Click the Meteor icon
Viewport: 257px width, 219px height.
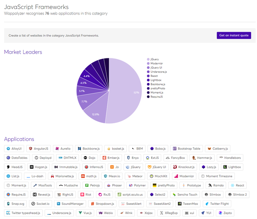click(129, 176)
